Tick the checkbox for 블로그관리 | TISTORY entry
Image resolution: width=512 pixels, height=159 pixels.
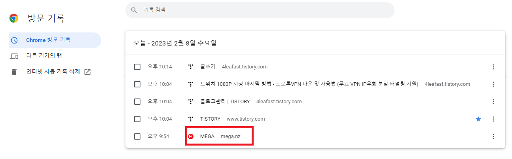137,102
